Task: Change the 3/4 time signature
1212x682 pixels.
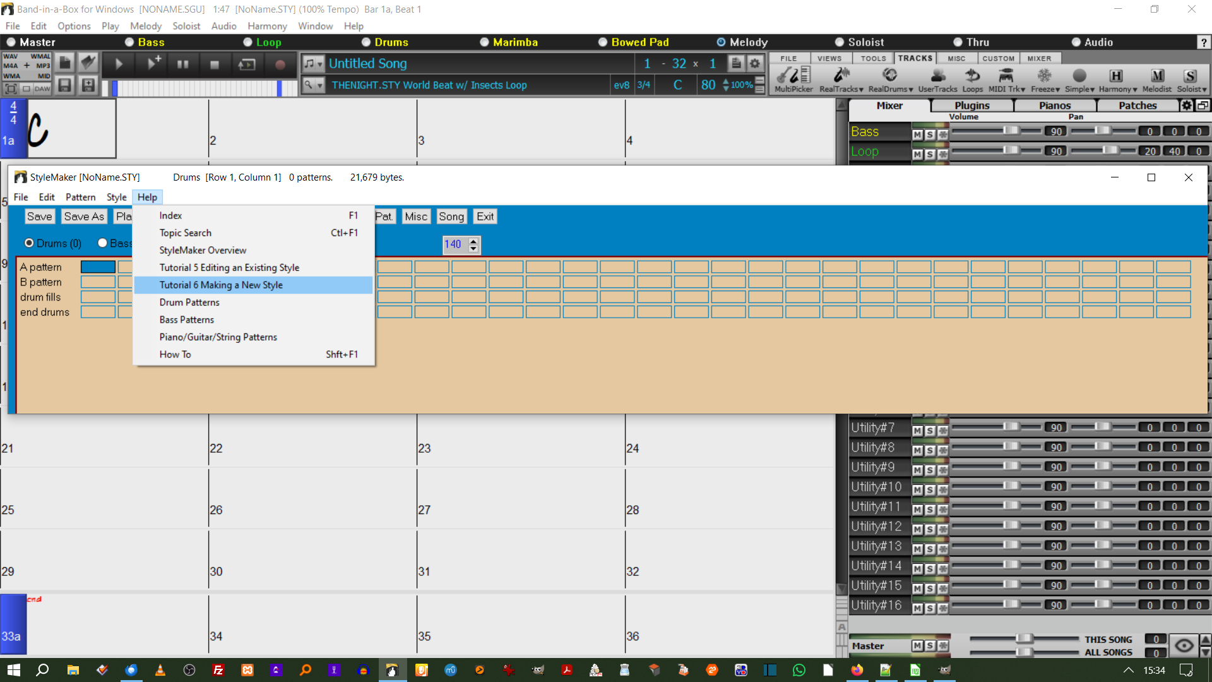Action: 643,85
